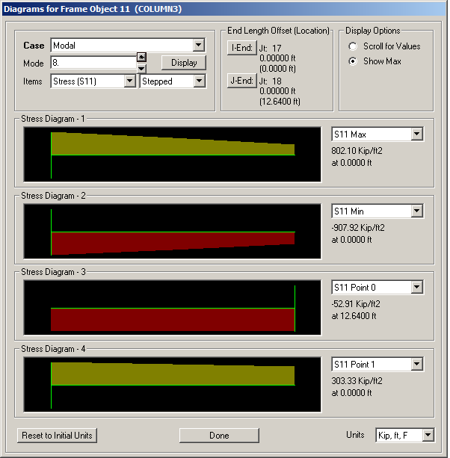Increase mode number with up spinner arrow
Screen dimensions: 450x458
pyautogui.click(x=141, y=58)
